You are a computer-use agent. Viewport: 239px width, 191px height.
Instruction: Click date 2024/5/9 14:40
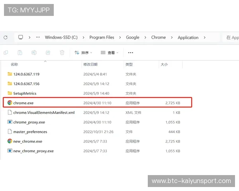coord(96,94)
